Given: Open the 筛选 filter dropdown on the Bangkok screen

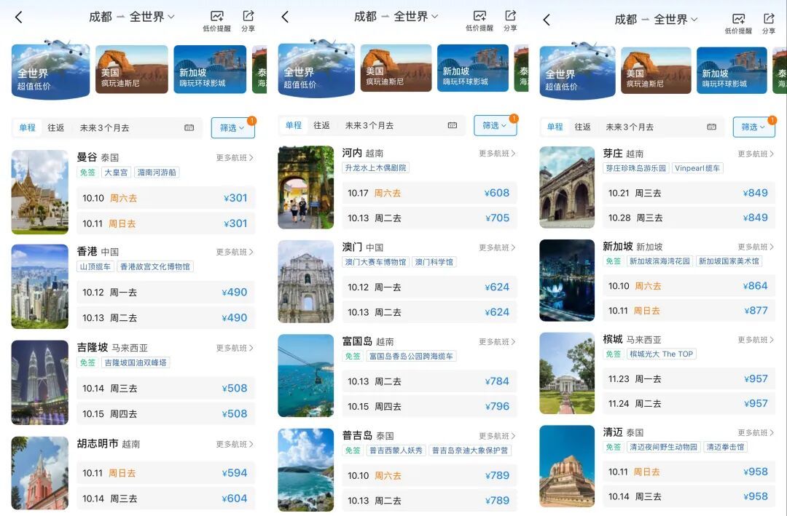Looking at the screenshot, I should click(x=233, y=128).
